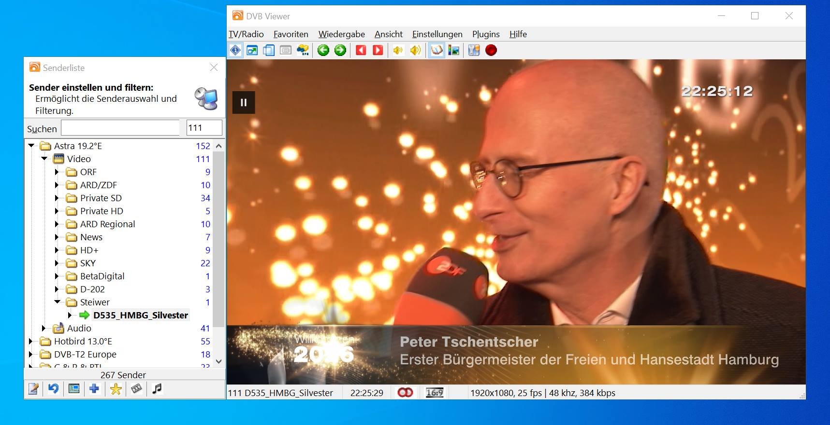Click the blue undo arrow icon
The width and height of the screenshot is (830, 425).
(53, 389)
